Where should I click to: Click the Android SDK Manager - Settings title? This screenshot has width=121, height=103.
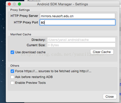(62, 4)
